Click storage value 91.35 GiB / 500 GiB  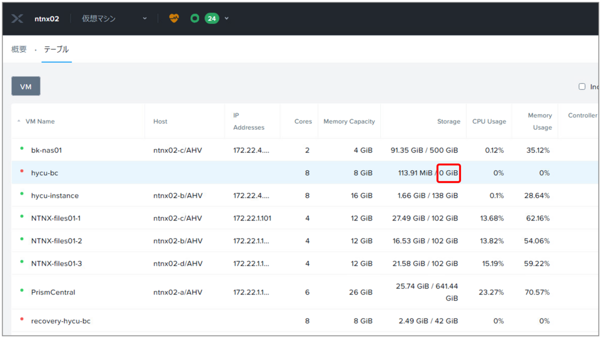click(424, 150)
